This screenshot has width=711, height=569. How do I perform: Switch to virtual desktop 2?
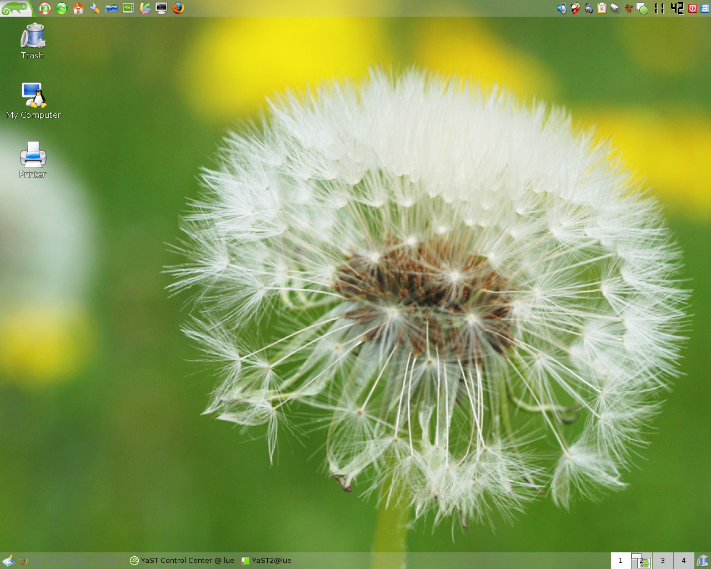(642, 561)
